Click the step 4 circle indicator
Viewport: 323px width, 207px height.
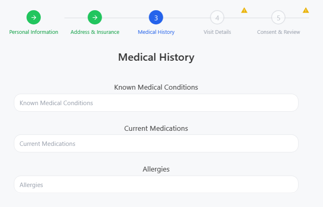point(217,18)
